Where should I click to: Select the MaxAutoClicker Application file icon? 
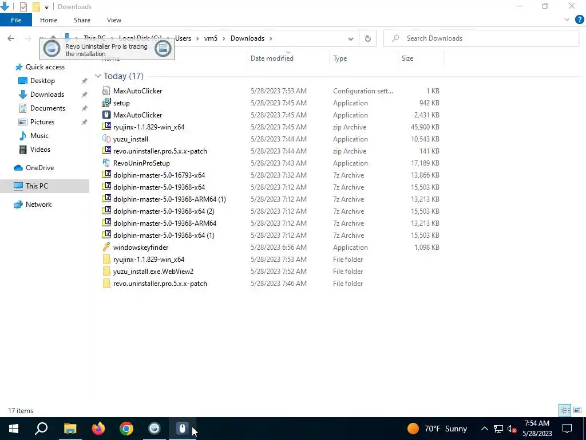pos(106,115)
